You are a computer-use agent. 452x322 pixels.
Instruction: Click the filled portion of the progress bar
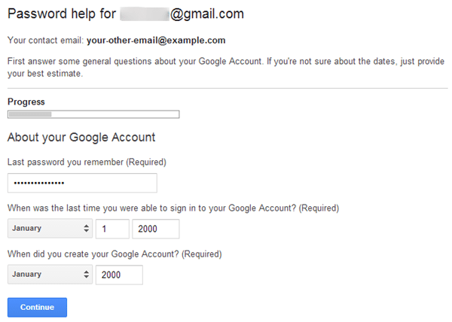29,114
